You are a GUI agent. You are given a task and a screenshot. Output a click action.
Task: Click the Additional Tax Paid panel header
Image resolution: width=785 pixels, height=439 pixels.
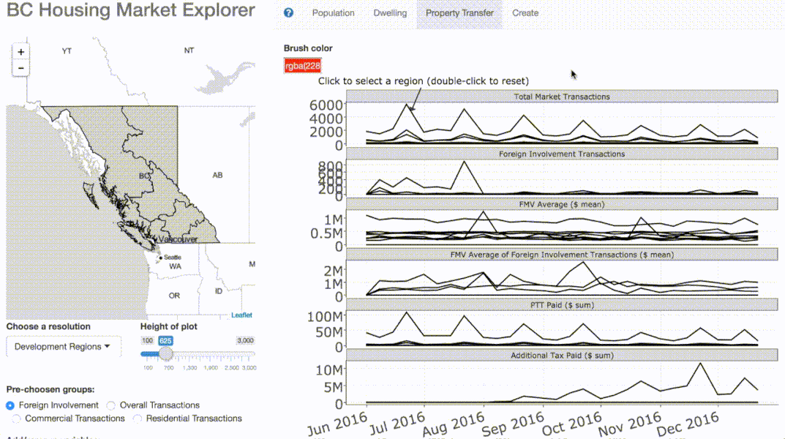tap(563, 355)
